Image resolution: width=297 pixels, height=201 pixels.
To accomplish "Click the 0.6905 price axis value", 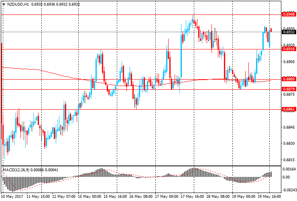I will tap(289, 62).
